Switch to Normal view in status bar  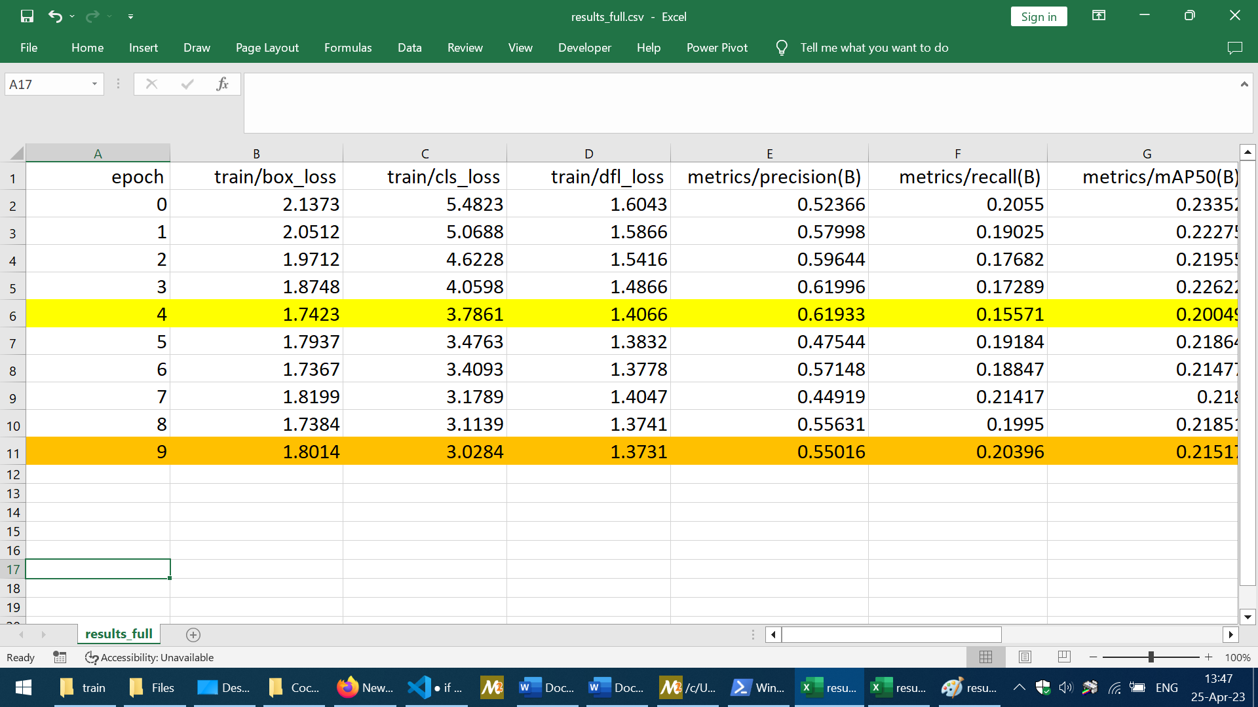pyautogui.click(x=986, y=657)
